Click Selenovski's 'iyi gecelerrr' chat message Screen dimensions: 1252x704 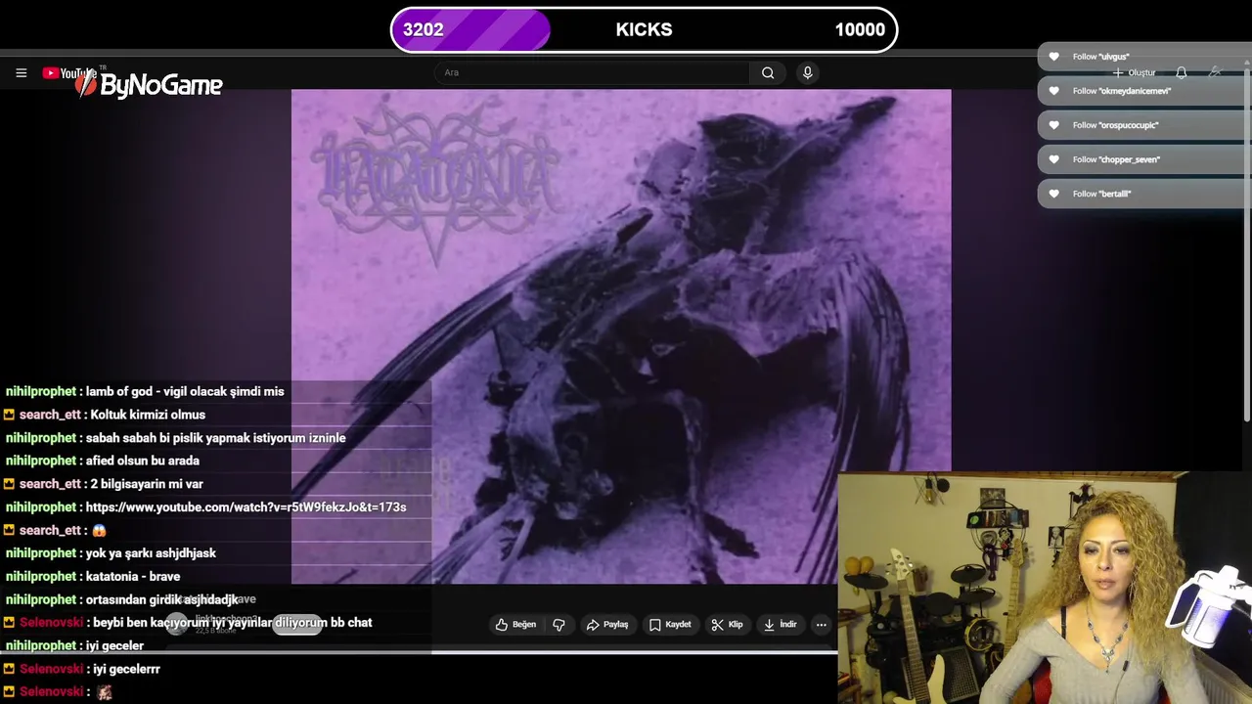tap(127, 669)
